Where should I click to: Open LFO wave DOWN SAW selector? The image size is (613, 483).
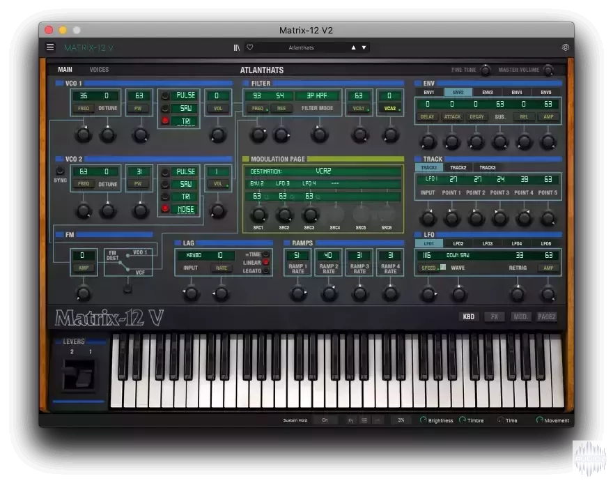point(458,255)
